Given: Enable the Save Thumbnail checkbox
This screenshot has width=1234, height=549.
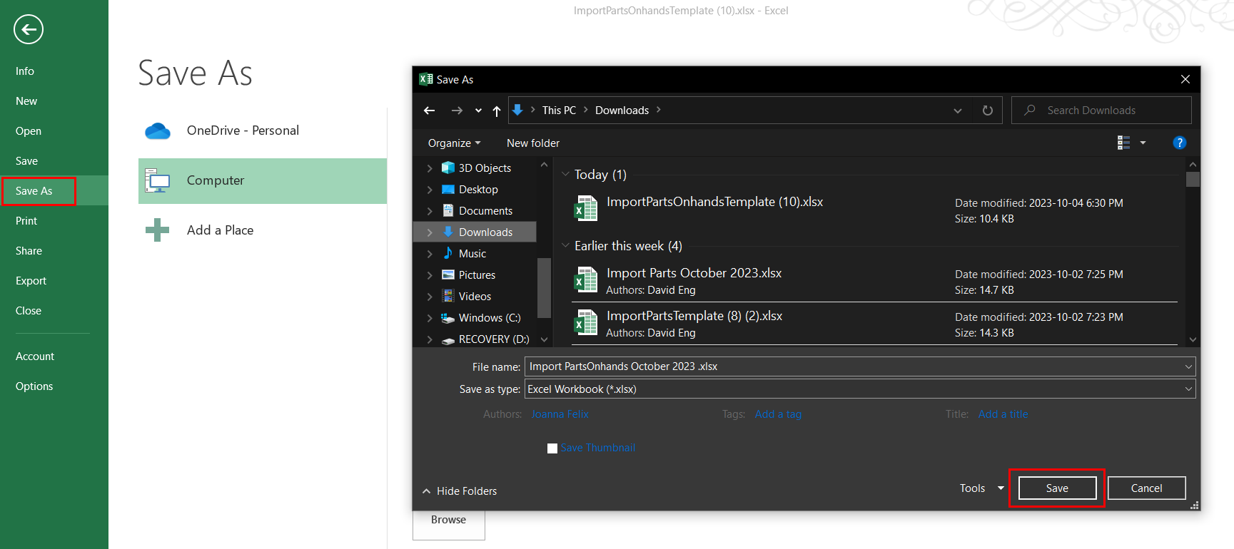Looking at the screenshot, I should (552, 448).
